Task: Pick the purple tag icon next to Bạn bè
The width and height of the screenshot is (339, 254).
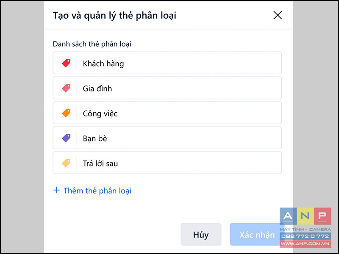Action: pos(66,138)
